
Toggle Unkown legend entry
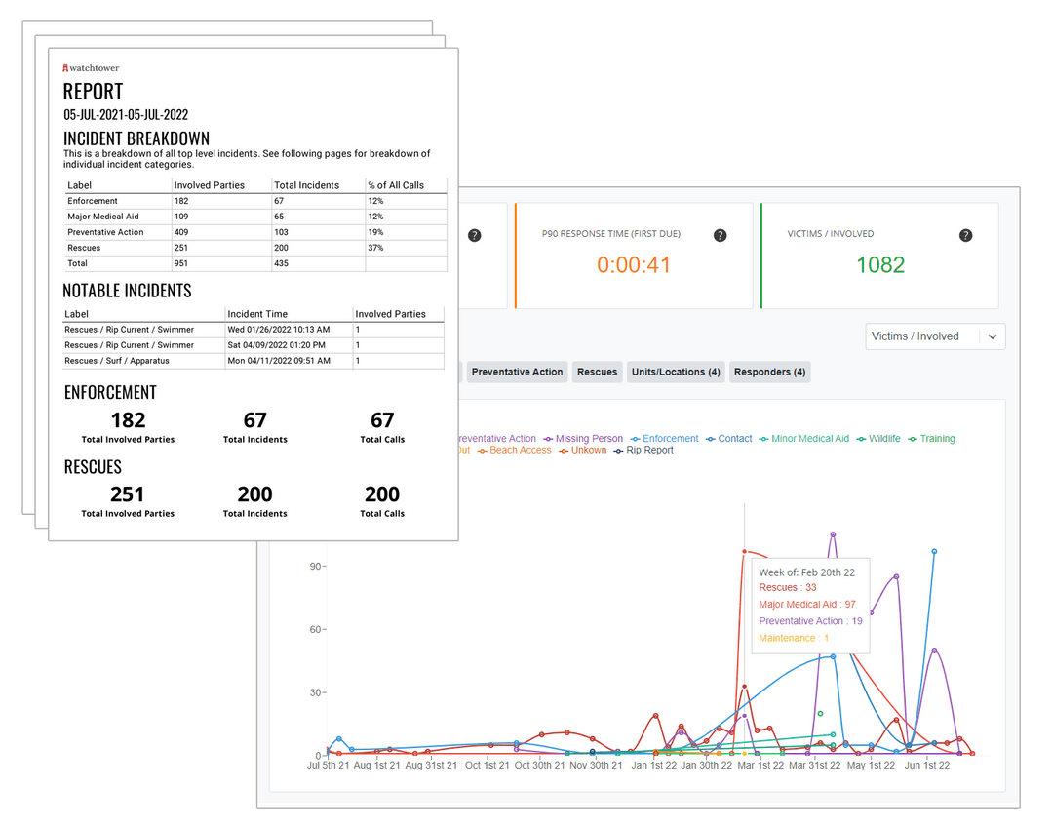click(583, 451)
